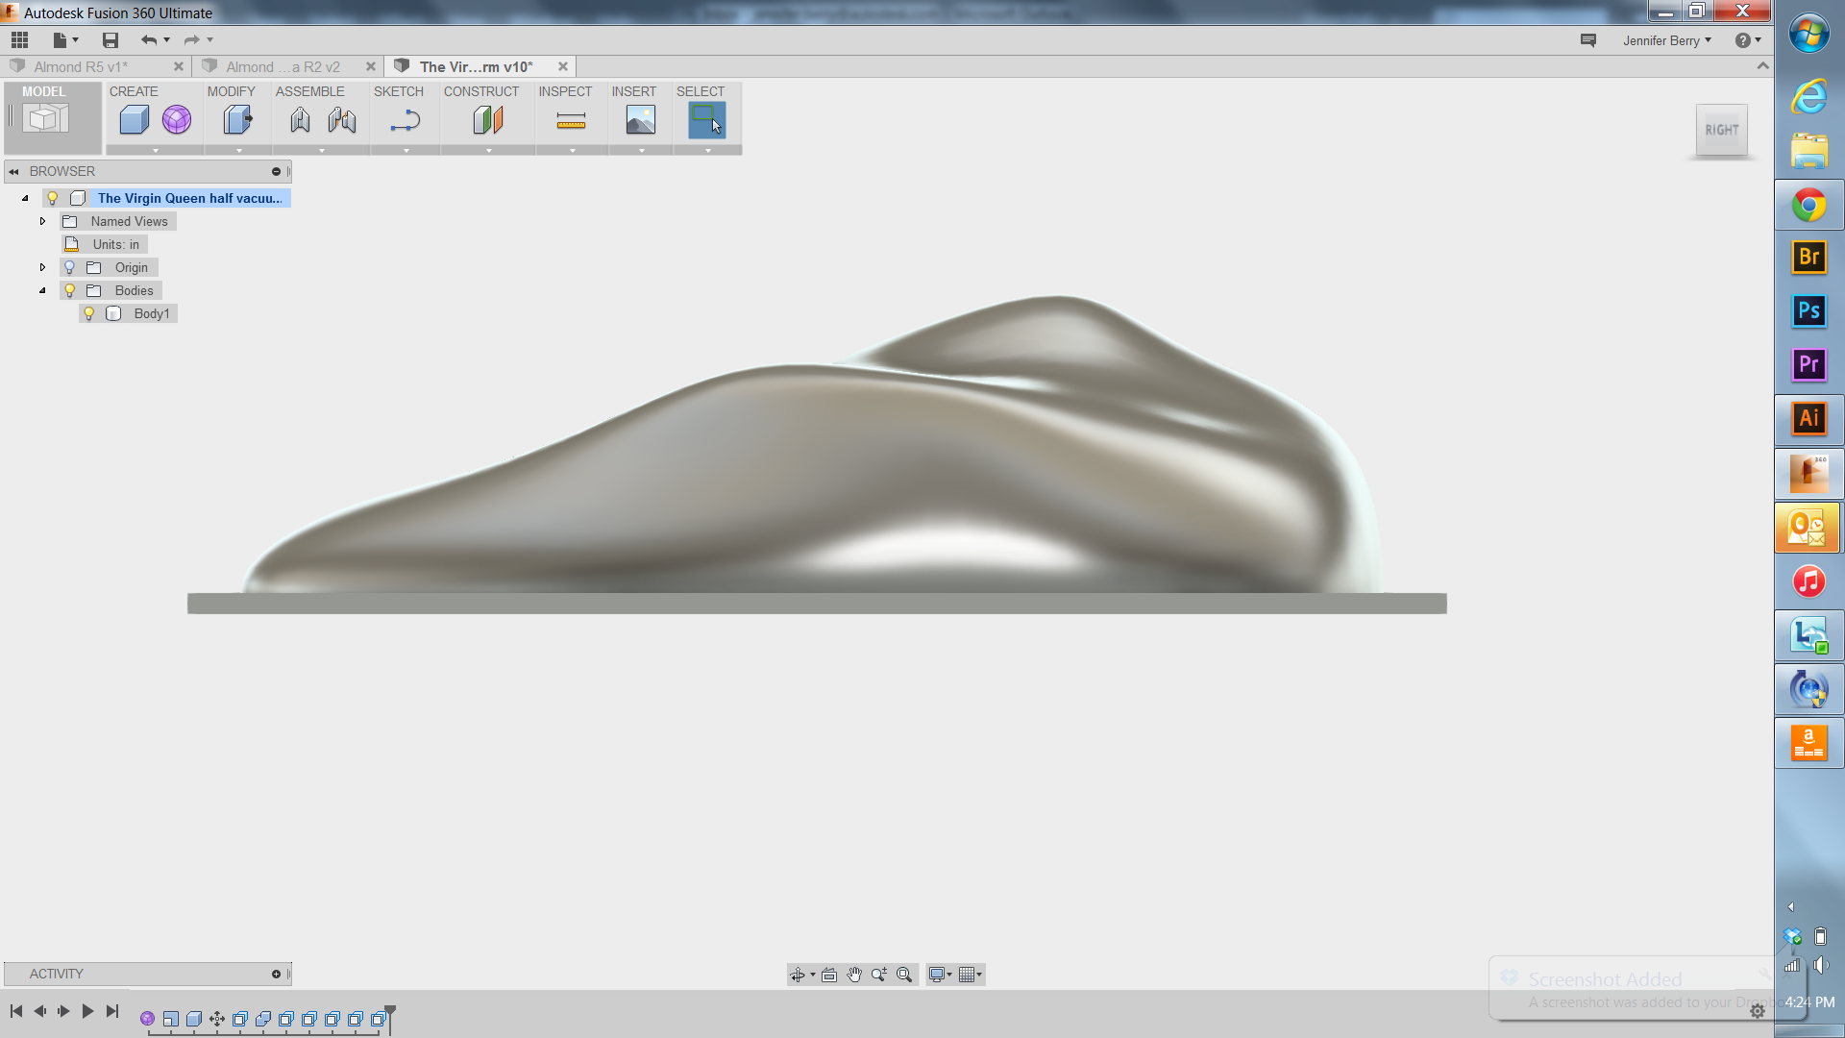Viewport: 1845px width, 1038px height.
Task: Select the Zoom tool
Action: [879, 975]
